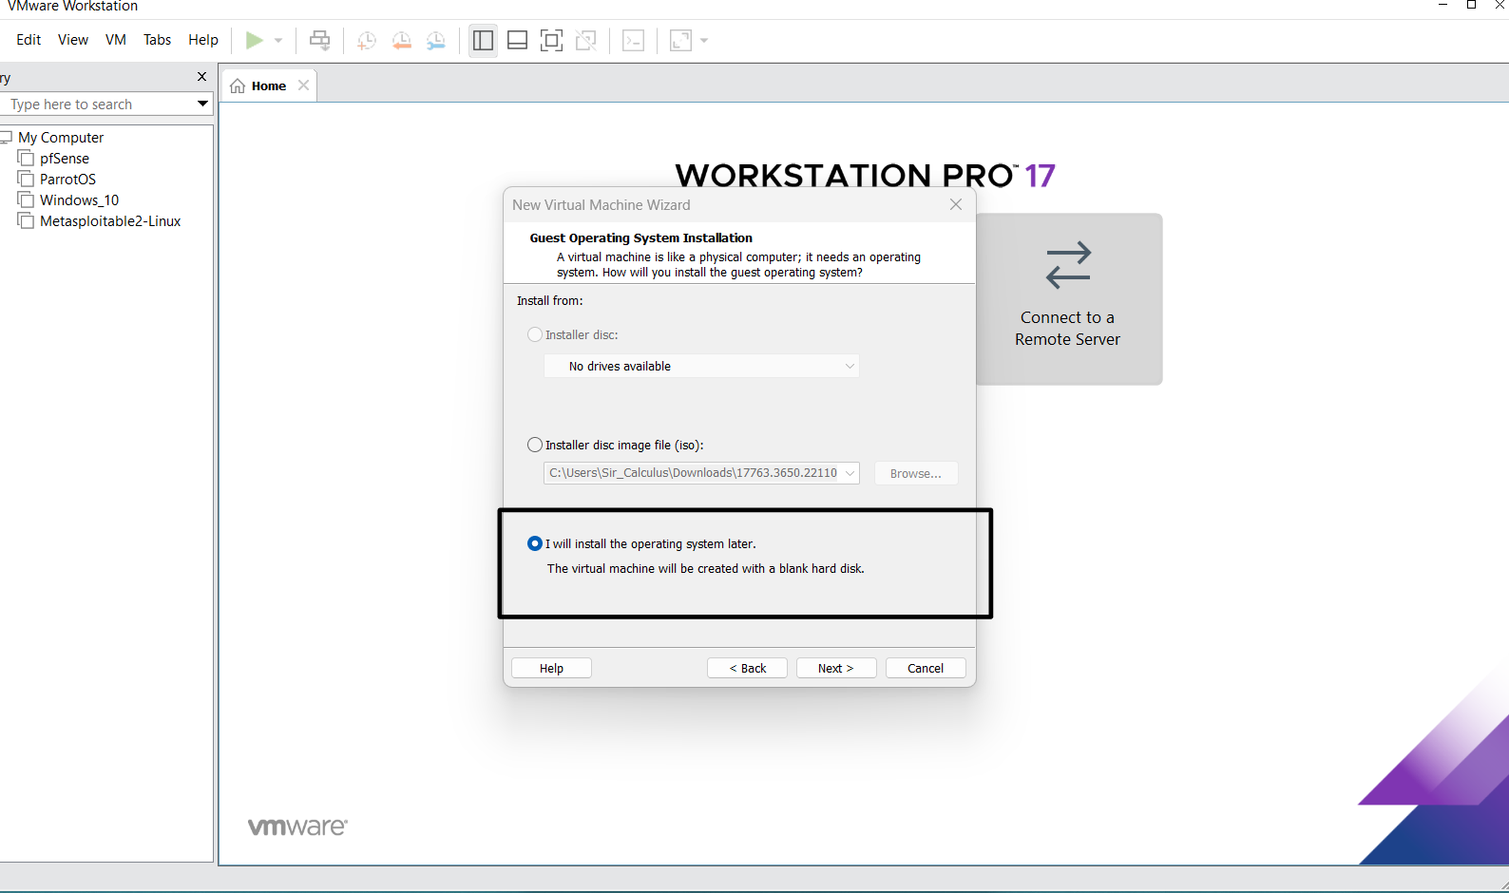Screen dimensions: 1509x893
Task: Click the Revert to Snapshot icon
Action: coord(401,40)
